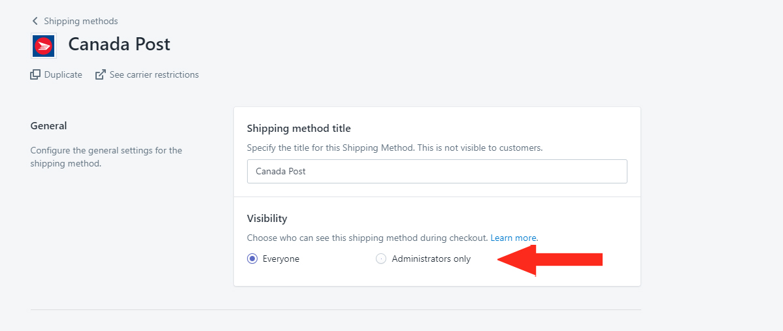Click the Visibility section heading
The image size is (783, 331).
267,218
